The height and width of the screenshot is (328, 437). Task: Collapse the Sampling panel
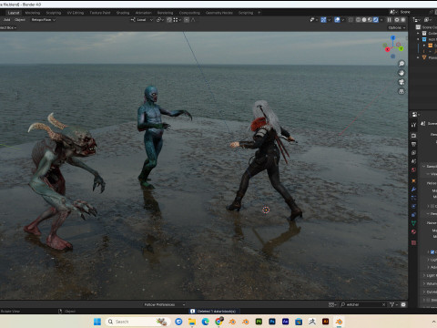click(x=430, y=166)
